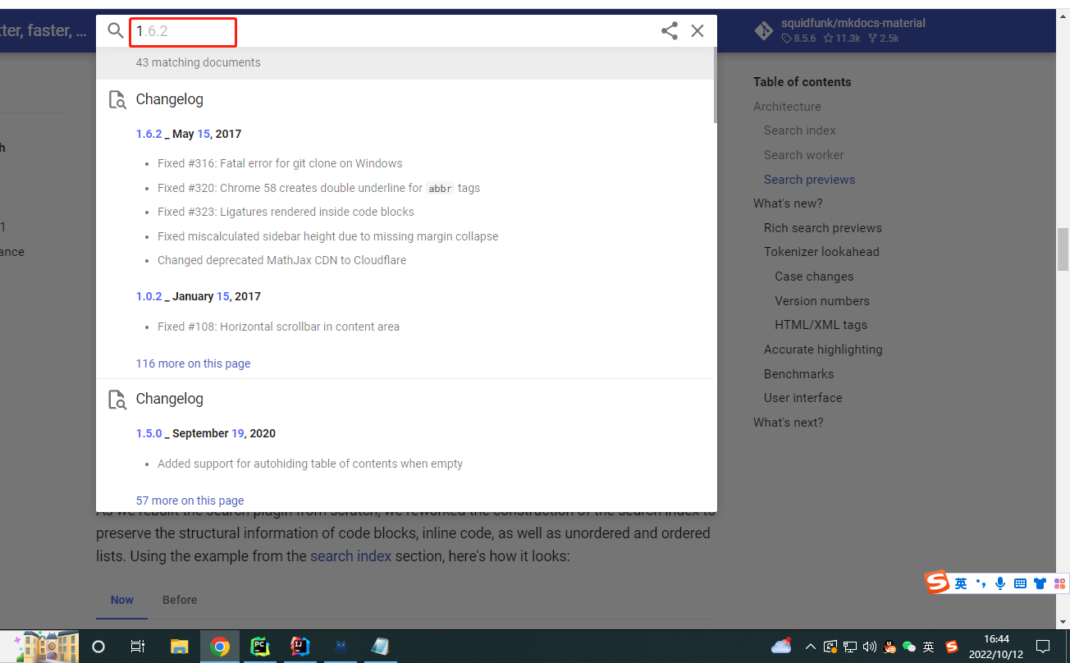The image size is (1070, 663).
Task: Open WeChat tray icon
Action: pos(908,647)
